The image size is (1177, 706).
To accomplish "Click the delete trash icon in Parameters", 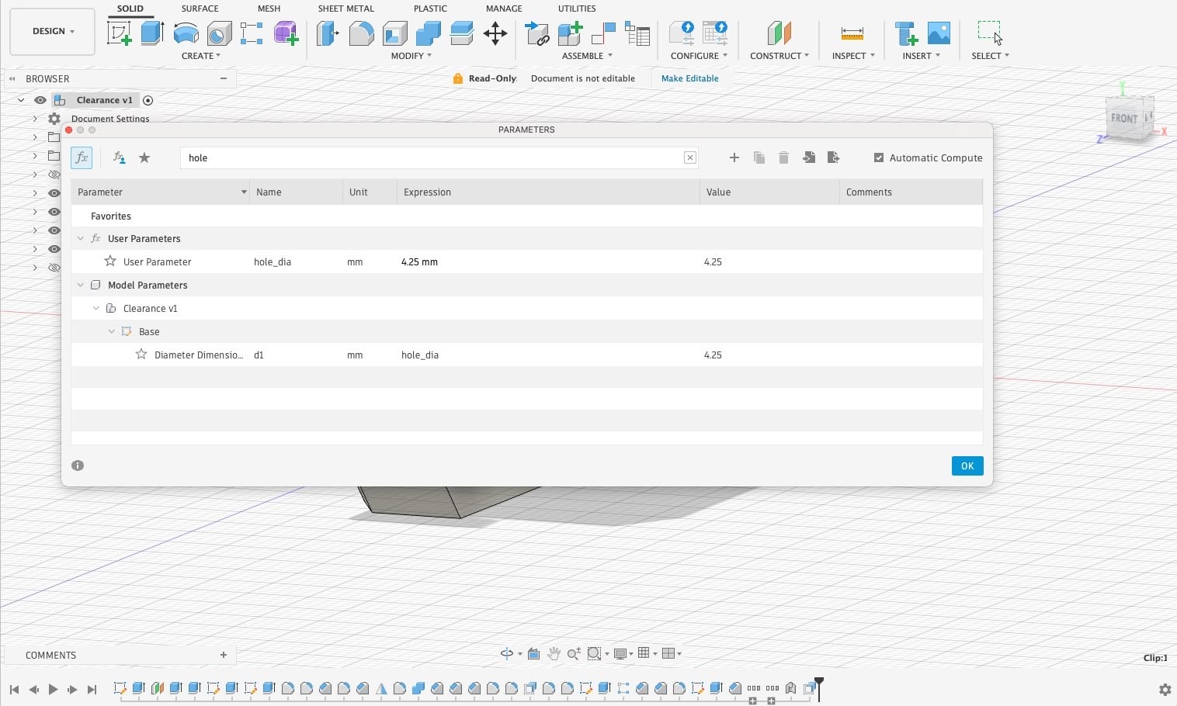I will 783,157.
